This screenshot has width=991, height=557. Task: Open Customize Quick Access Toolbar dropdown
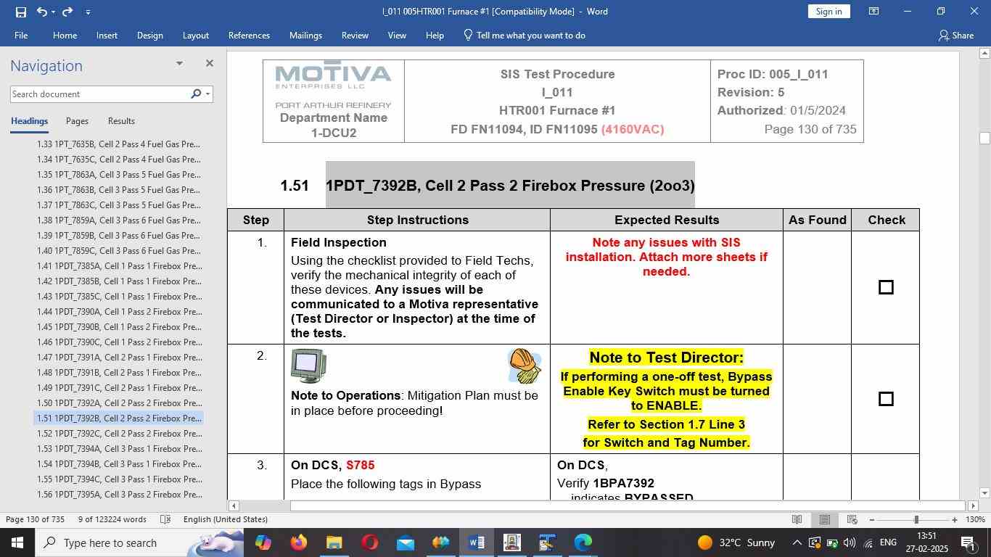coord(88,12)
